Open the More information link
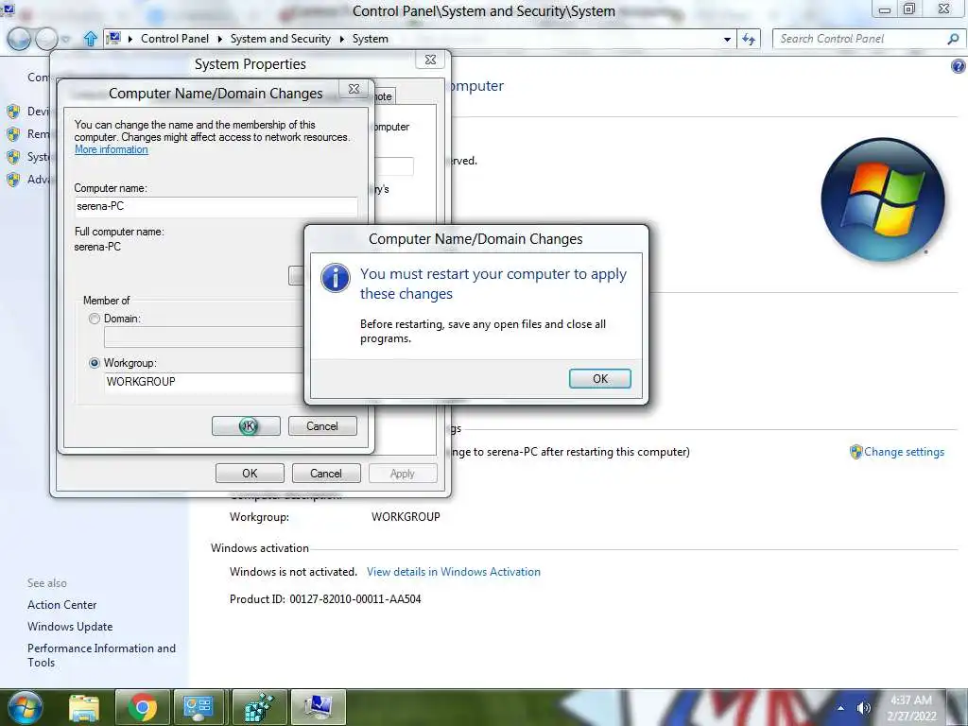The width and height of the screenshot is (968, 726). coord(112,149)
